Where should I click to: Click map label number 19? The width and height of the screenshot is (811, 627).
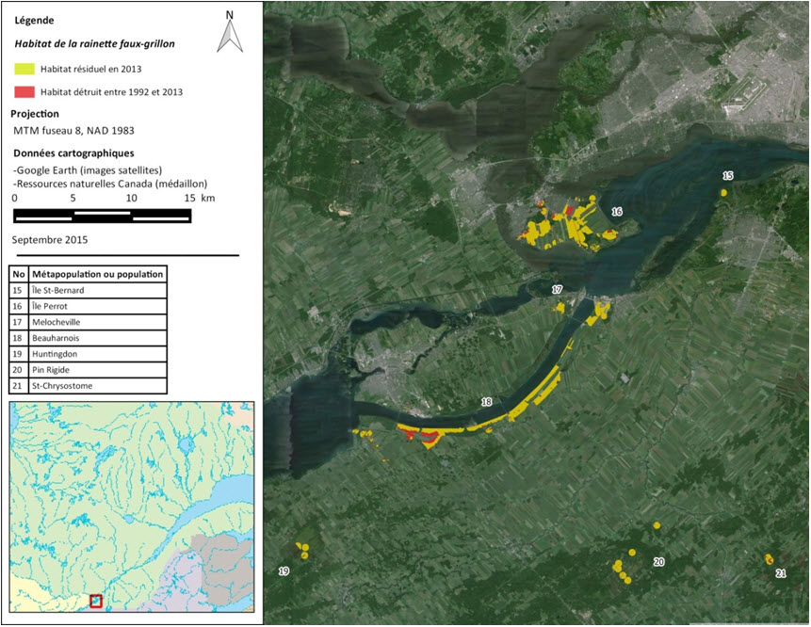tap(284, 571)
